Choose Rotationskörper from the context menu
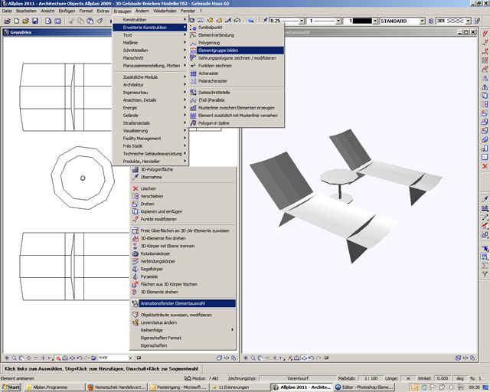Image resolution: width=490 pixels, height=392 pixels. [x=155, y=253]
